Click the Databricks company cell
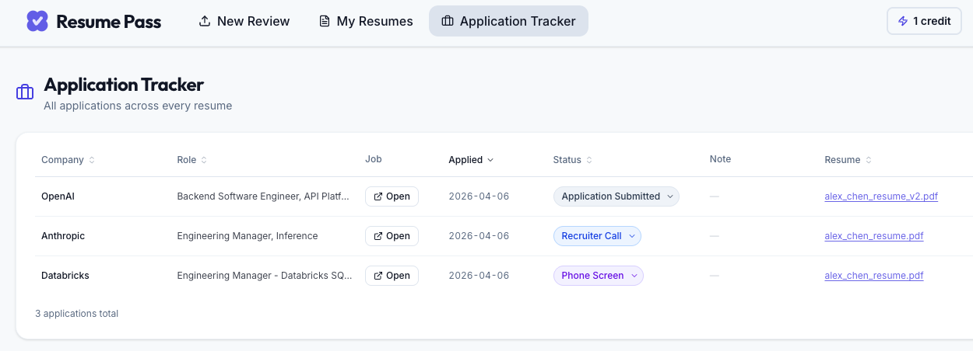The image size is (973, 351). (x=65, y=276)
